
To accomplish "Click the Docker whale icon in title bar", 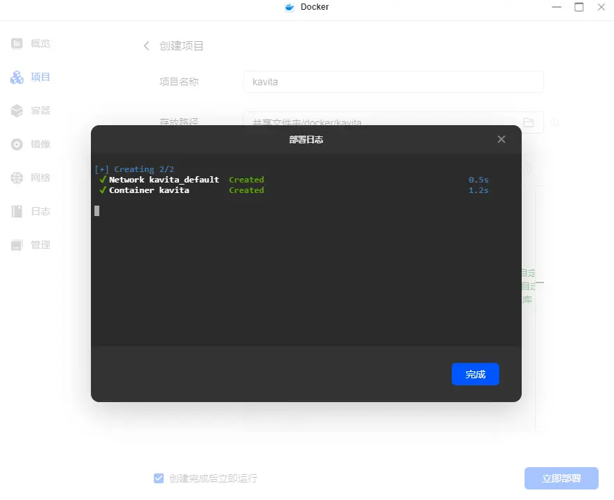I will pyautogui.click(x=290, y=7).
